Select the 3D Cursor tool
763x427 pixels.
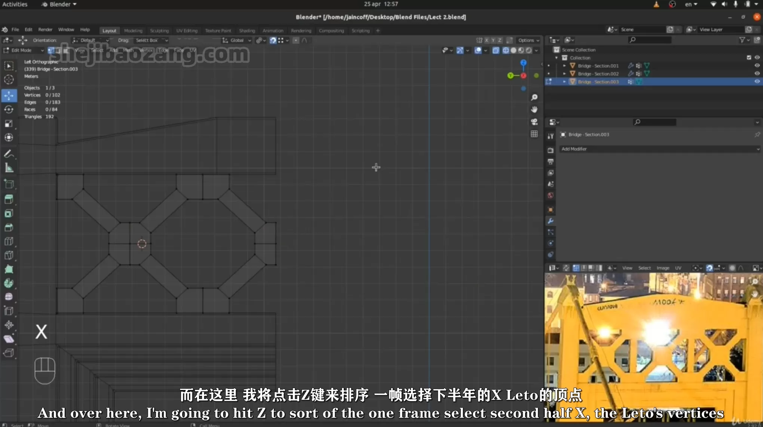[x=9, y=80]
